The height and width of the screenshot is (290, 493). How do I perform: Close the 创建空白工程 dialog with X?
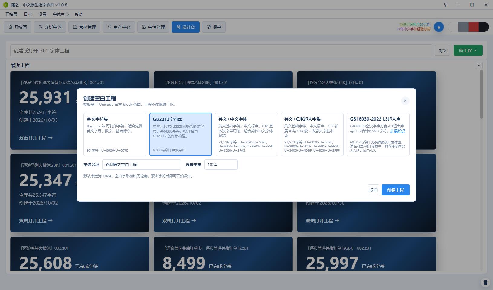coord(405,101)
